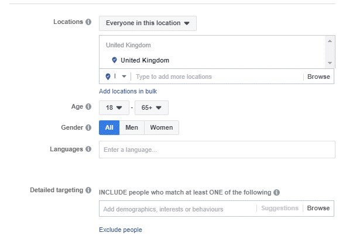346x236 pixels.
Task: Click Suggestions in detailed targeting box
Action: tap(280, 209)
